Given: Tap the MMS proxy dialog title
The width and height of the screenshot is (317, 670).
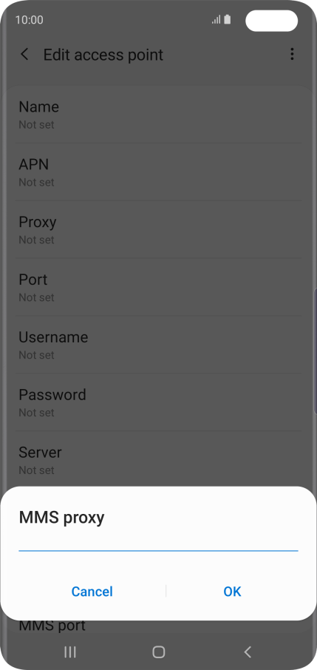Looking at the screenshot, I should coord(61,518).
